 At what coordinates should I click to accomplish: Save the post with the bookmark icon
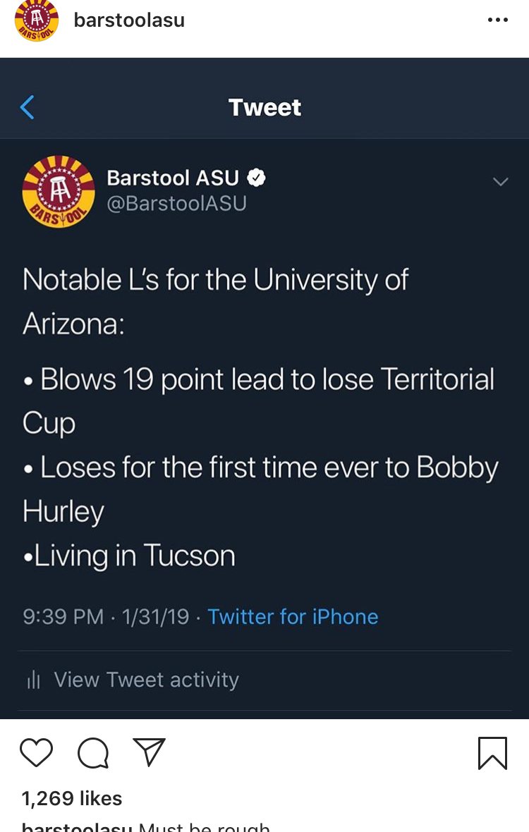tap(492, 753)
